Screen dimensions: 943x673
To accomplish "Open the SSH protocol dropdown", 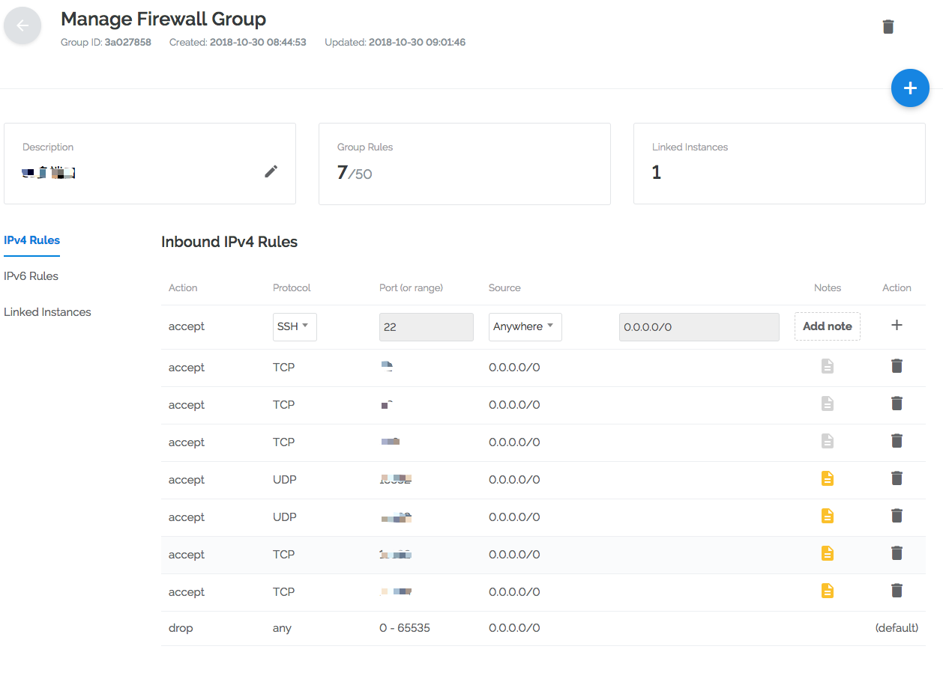I will pos(294,326).
